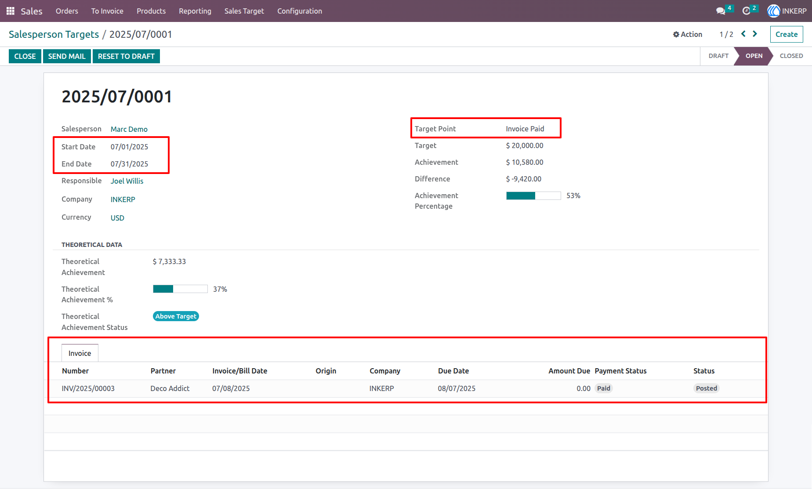Click the Create button

(x=787, y=34)
